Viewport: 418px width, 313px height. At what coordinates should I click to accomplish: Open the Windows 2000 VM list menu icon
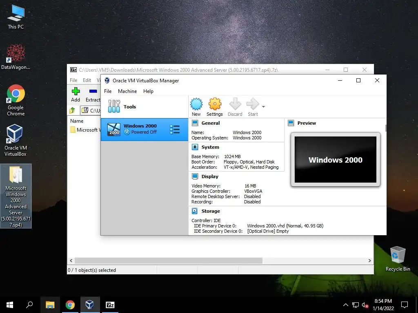175,129
